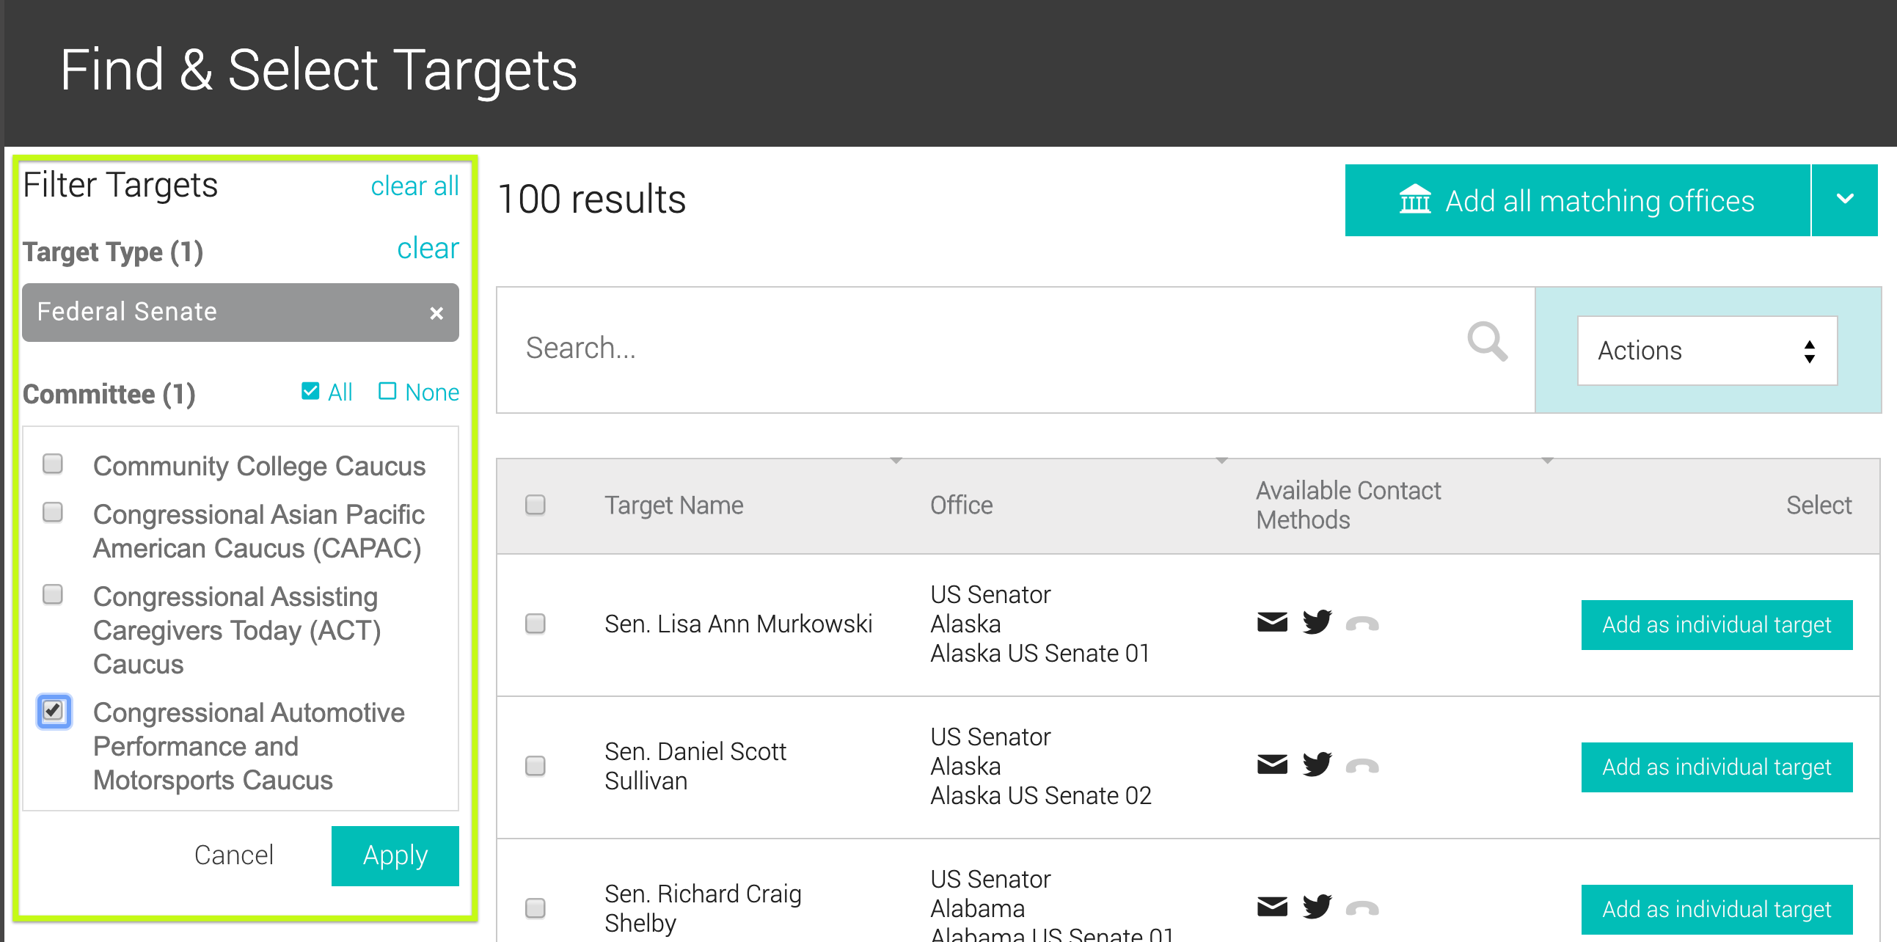Click the 100 results count
1897x942 pixels.
coord(591,200)
